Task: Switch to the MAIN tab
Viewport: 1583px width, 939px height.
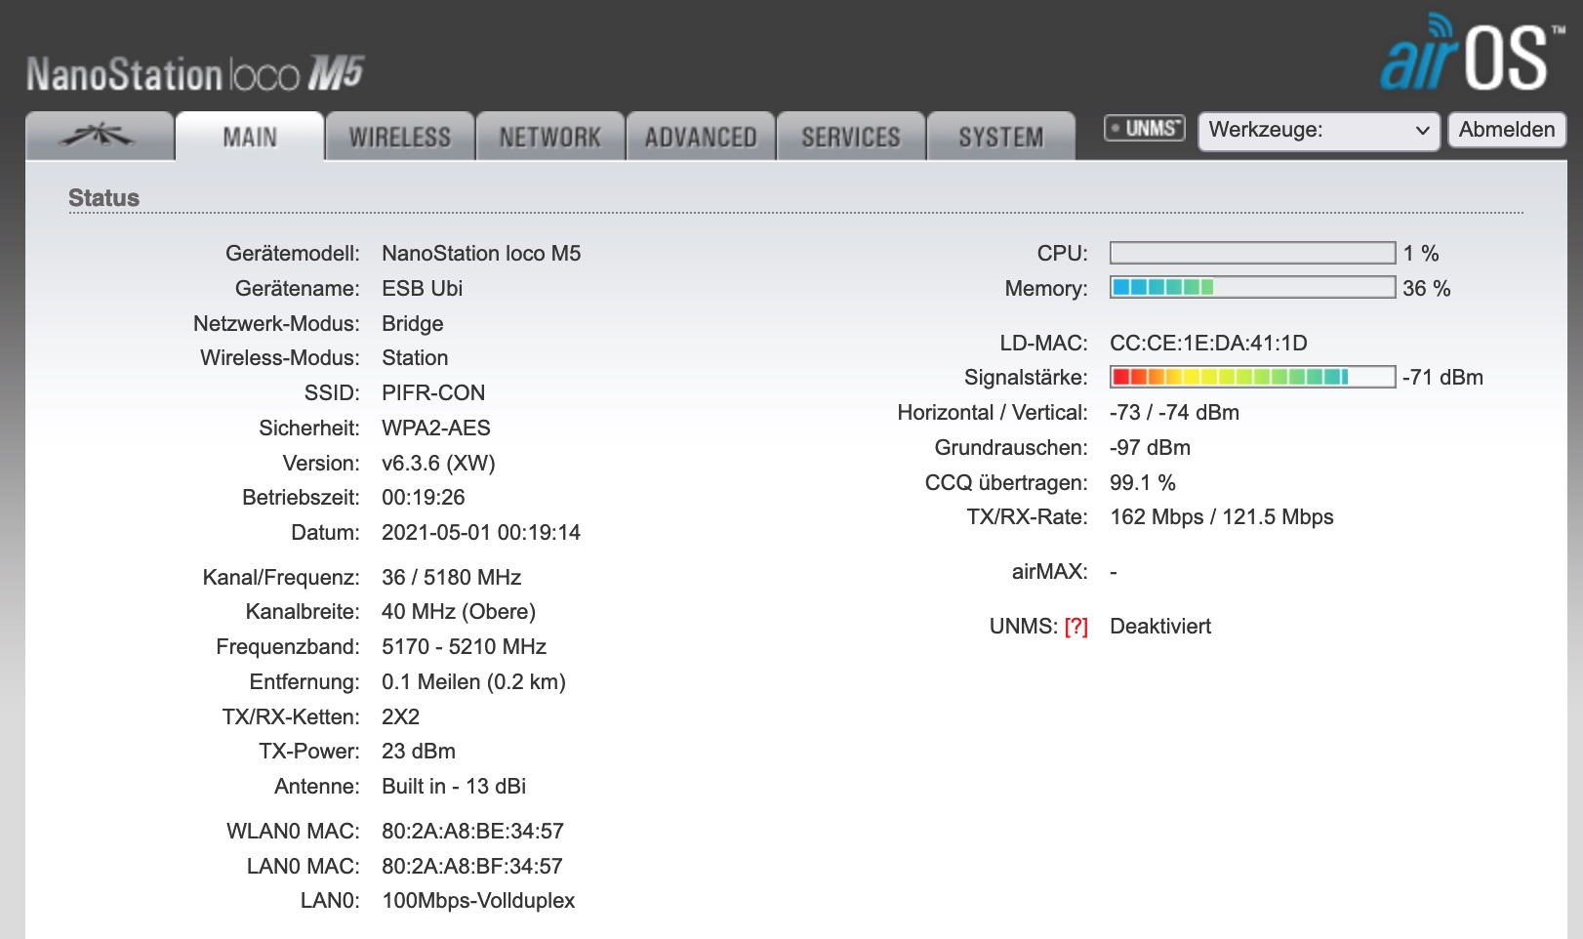Action: (250, 138)
